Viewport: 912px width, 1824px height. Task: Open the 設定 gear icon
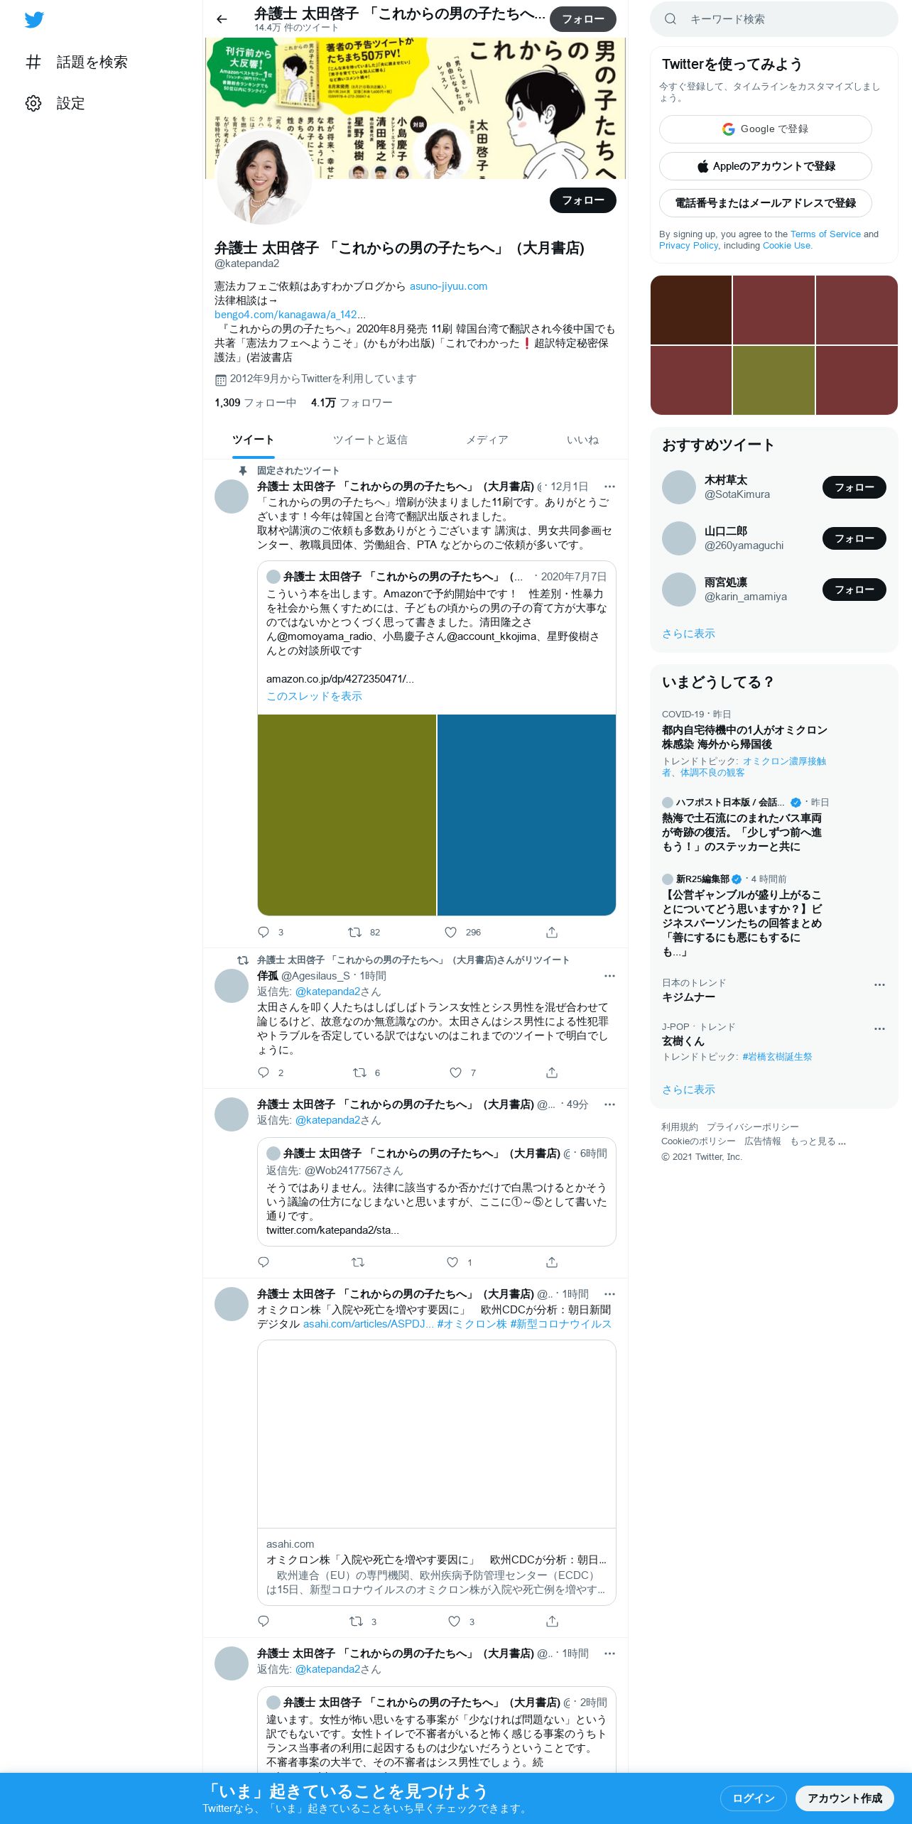point(33,103)
